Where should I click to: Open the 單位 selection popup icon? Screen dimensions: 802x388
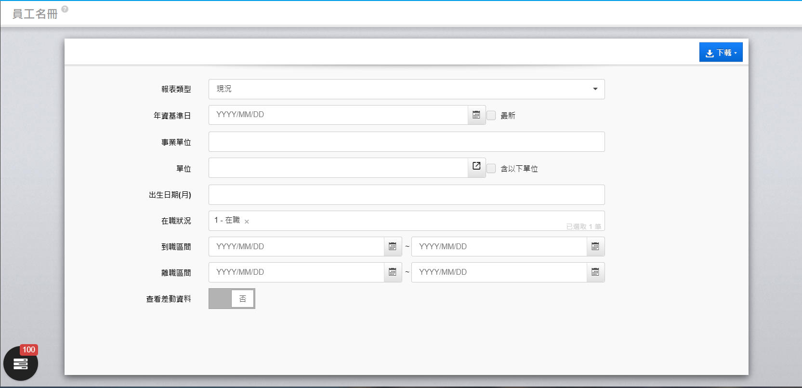[476, 166]
